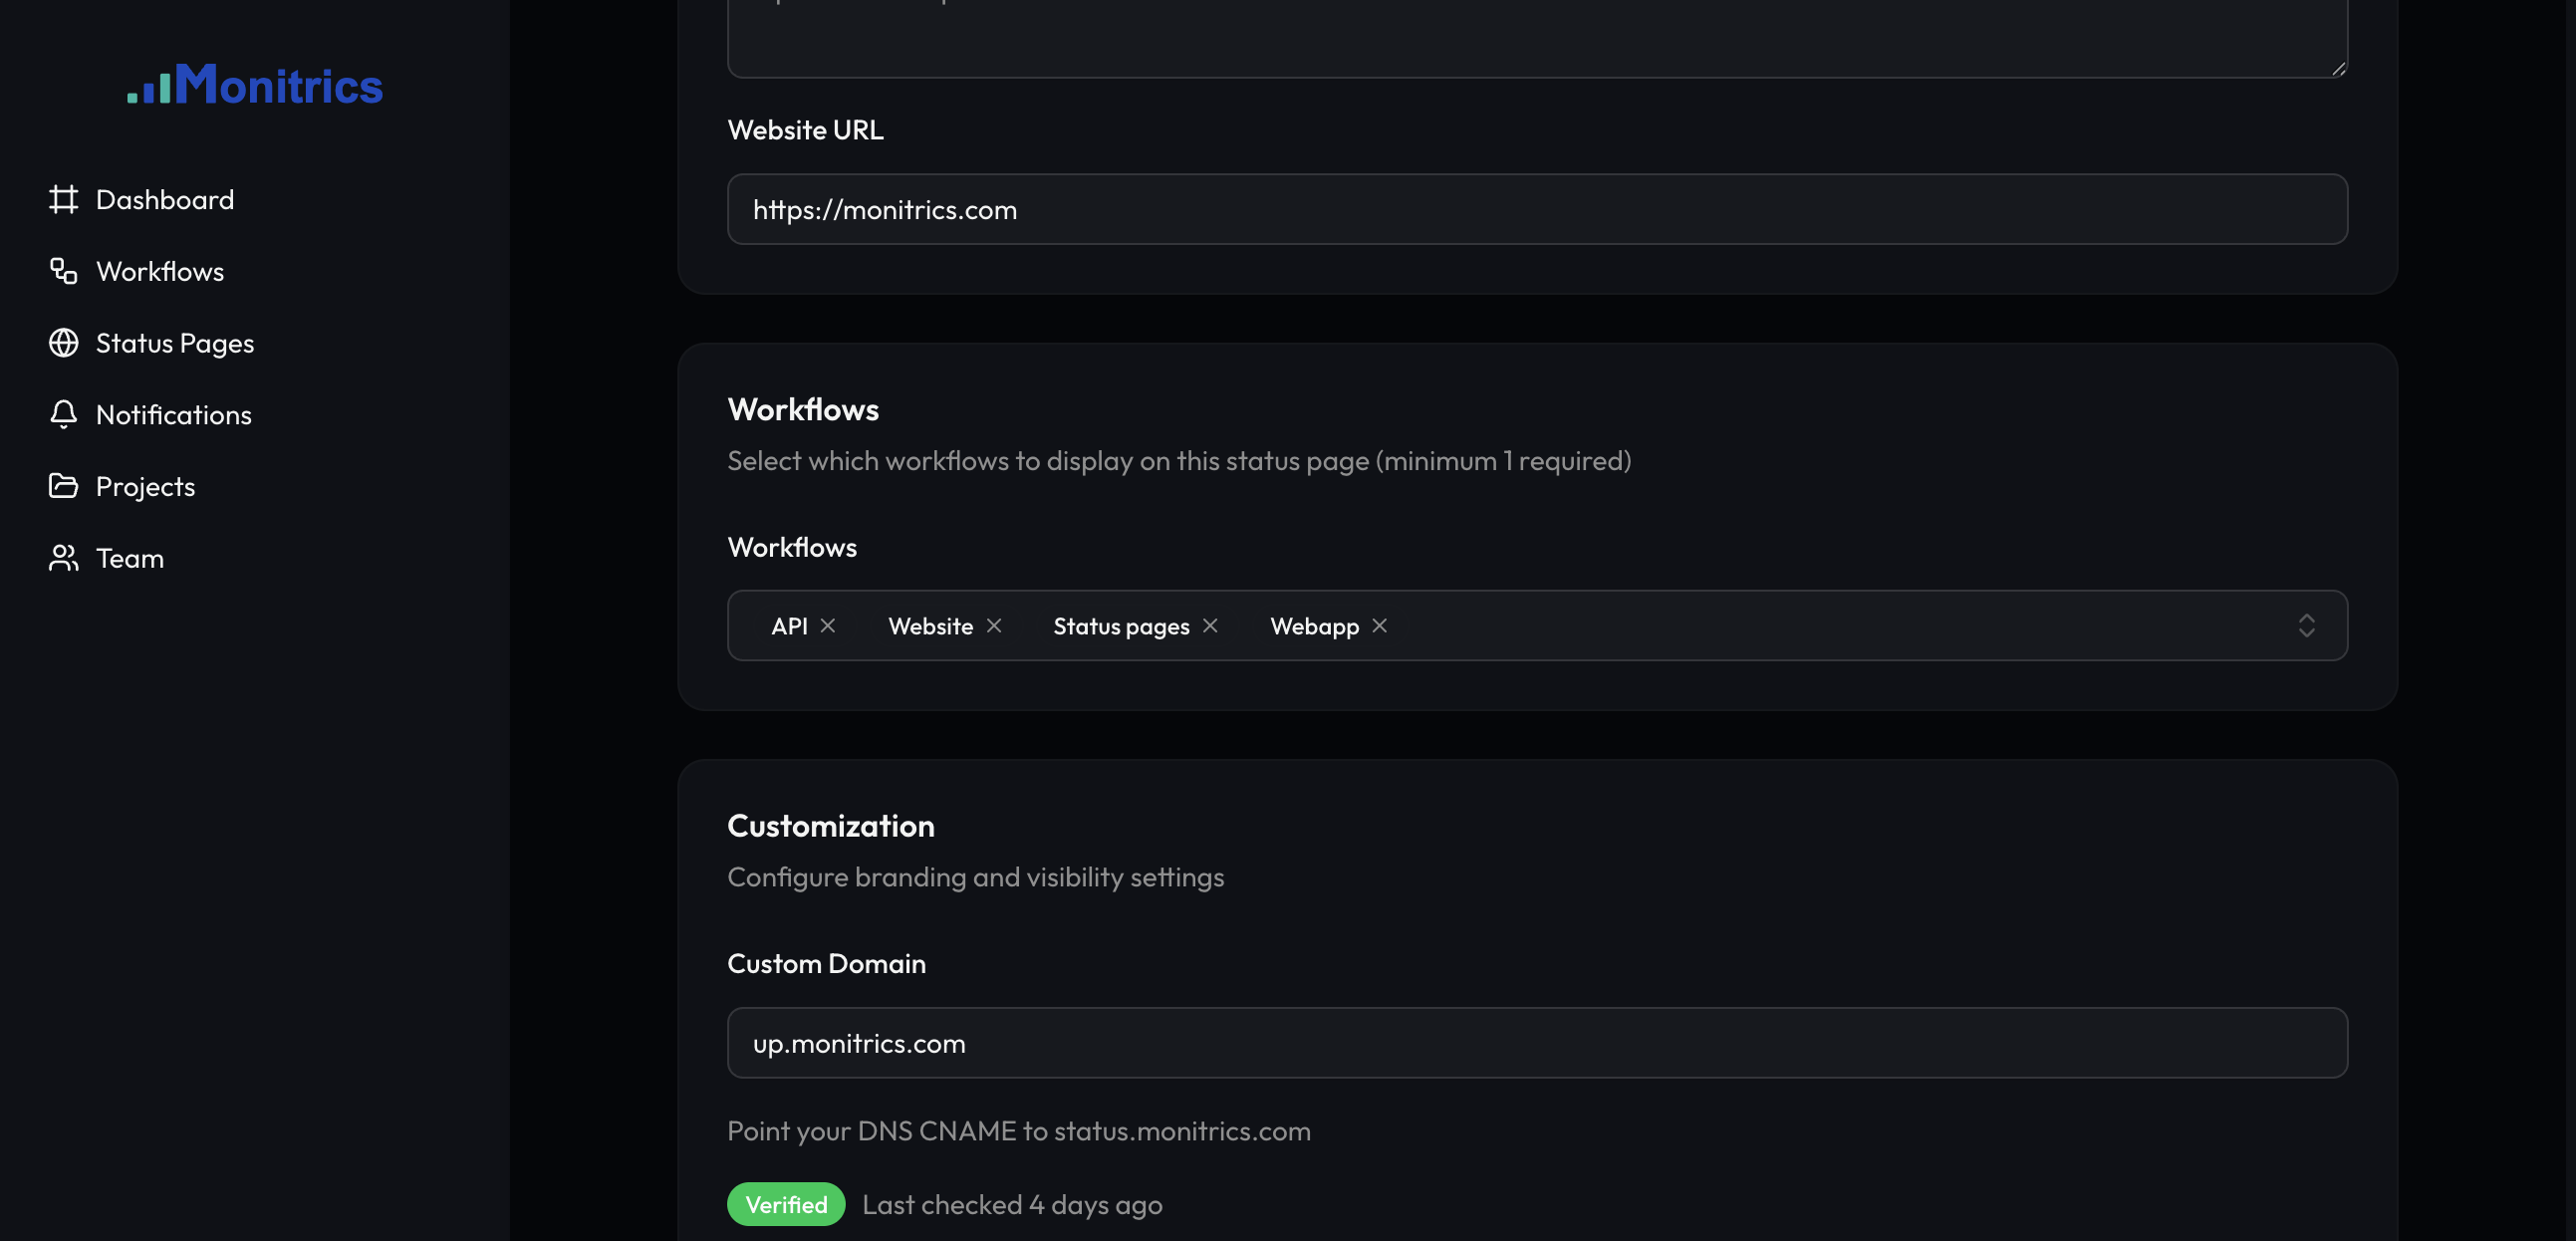Click the Monitrics logo
Viewport: 2576px width, 1241px height.
click(x=255, y=84)
